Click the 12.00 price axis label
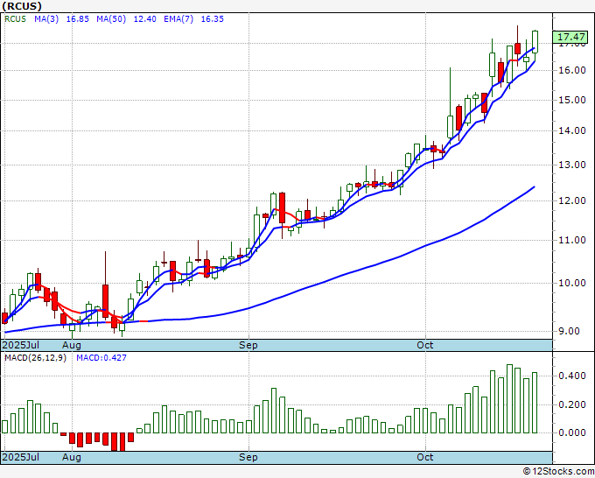The image size is (595, 478). pyautogui.click(x=572, y=200)
